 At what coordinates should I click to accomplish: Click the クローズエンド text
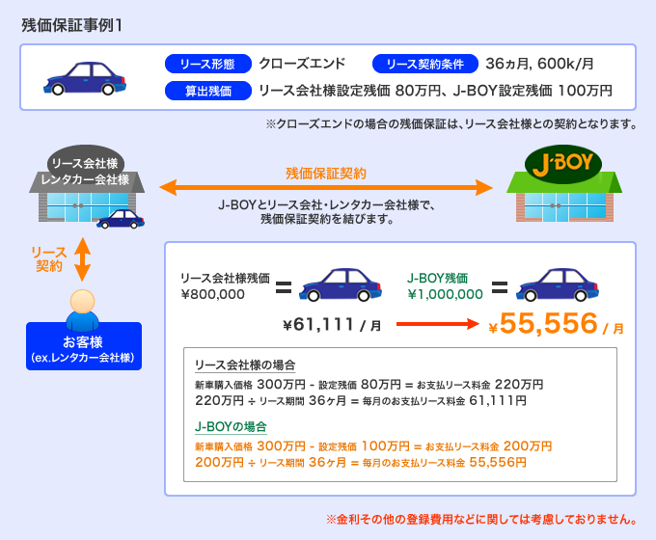(x=302, y=64)
